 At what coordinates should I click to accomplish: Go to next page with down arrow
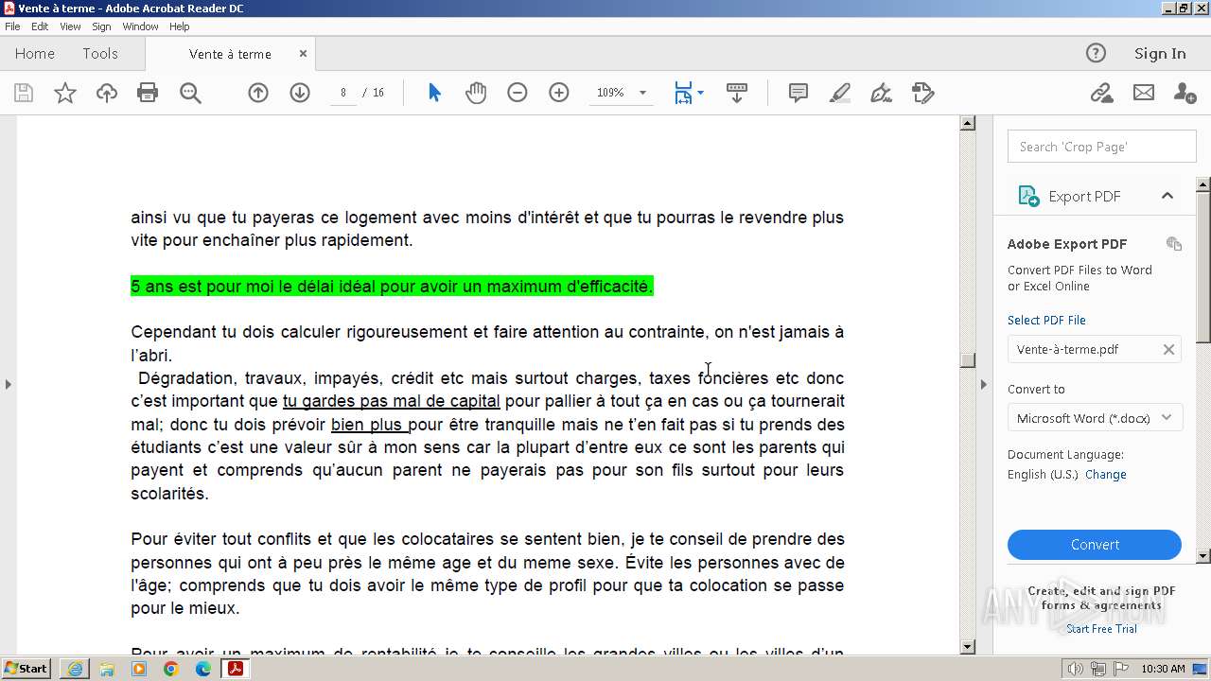tap(300, 93)
